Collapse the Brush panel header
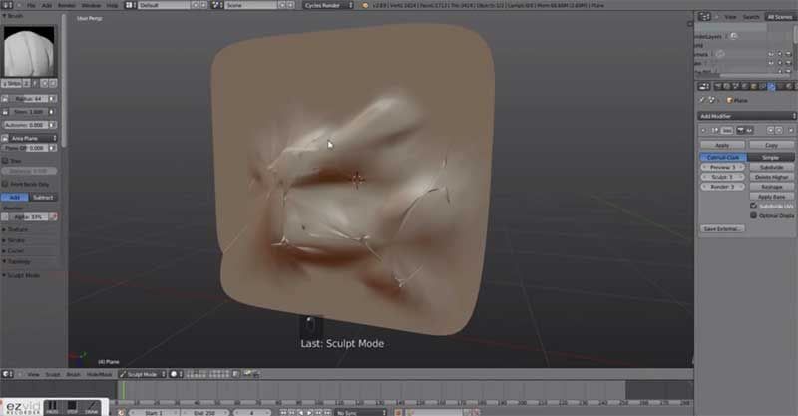 [x=14, y=16]
